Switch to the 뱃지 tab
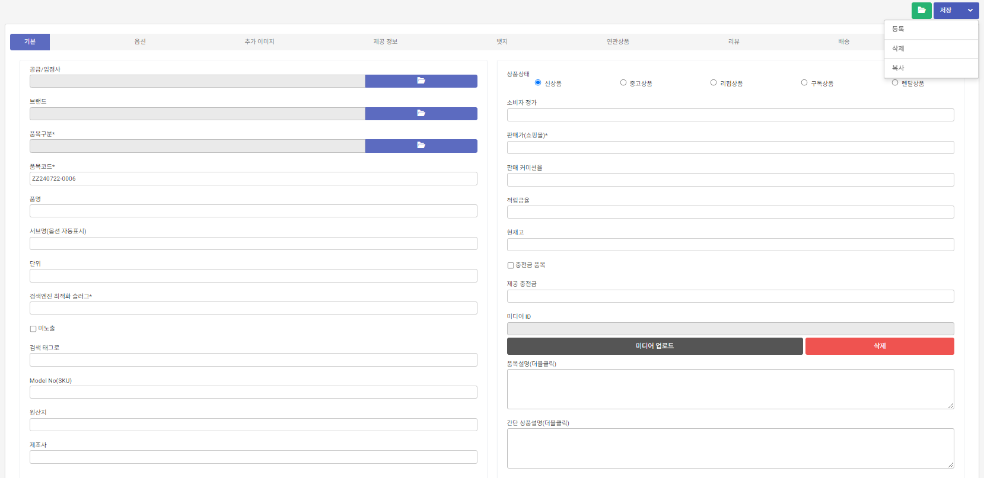This screenshot has height=478, width=984. pos(502,41)
